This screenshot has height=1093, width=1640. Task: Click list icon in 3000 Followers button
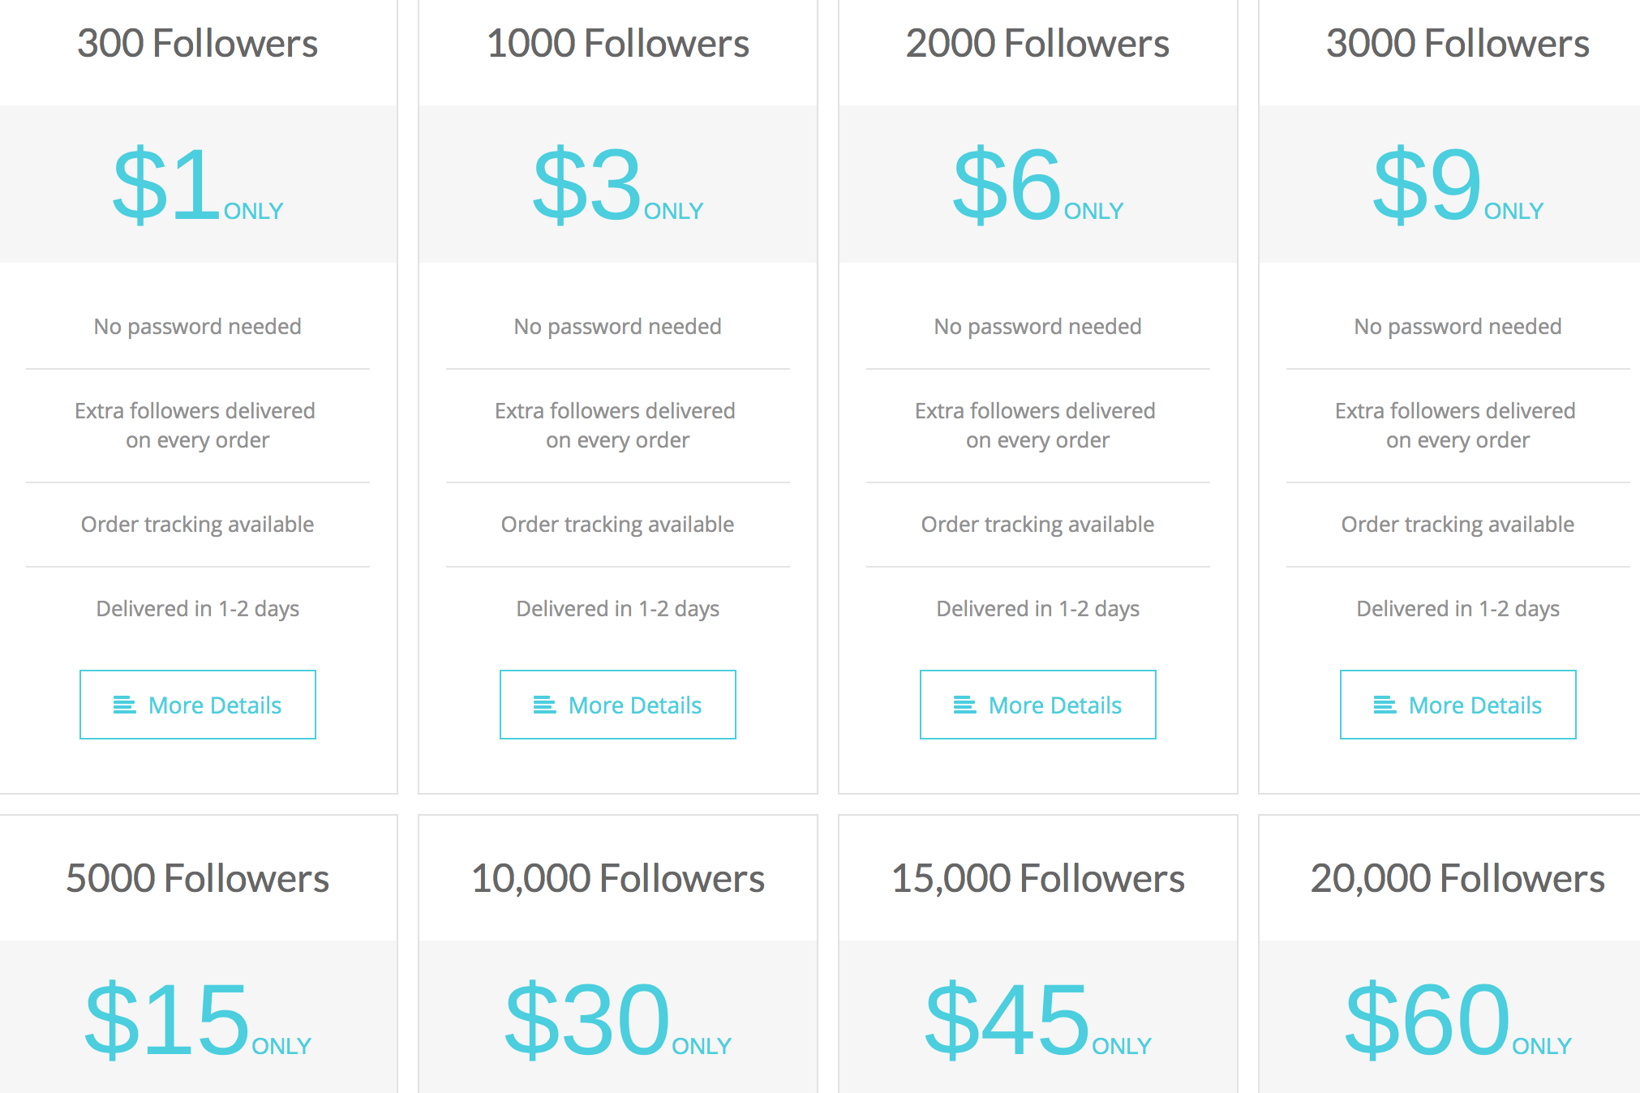click(x=1385, y=705)
